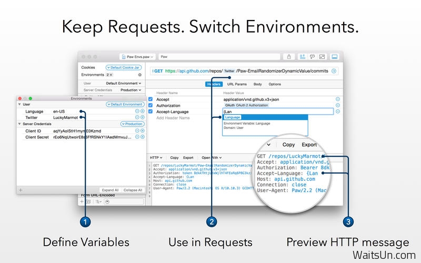Select the en-US value of Language
This screenshot has width=421, height=263.
(x=59, y=112)
